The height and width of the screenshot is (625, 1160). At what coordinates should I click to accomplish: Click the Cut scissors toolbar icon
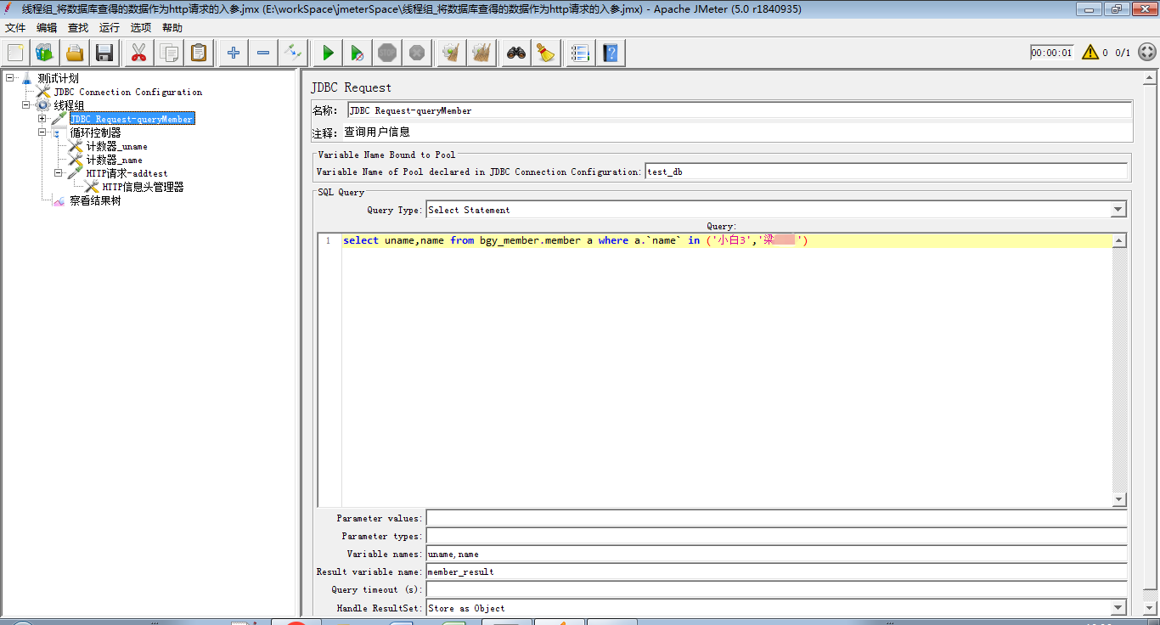click(x=138, y=53)
